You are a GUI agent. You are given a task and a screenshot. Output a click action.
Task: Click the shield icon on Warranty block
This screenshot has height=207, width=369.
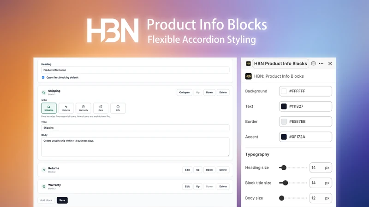click(x=44, y=187)
